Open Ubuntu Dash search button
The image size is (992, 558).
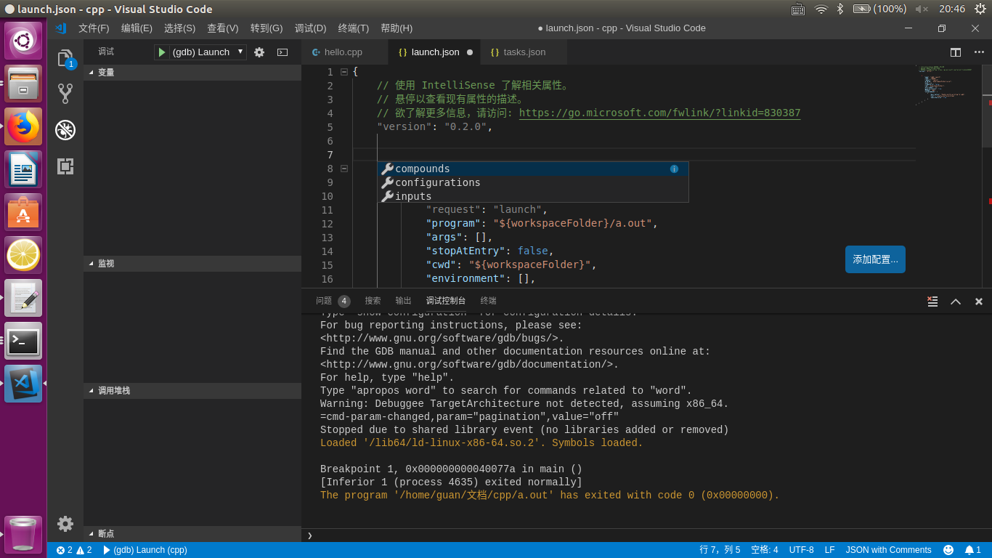tap(23, 41)
